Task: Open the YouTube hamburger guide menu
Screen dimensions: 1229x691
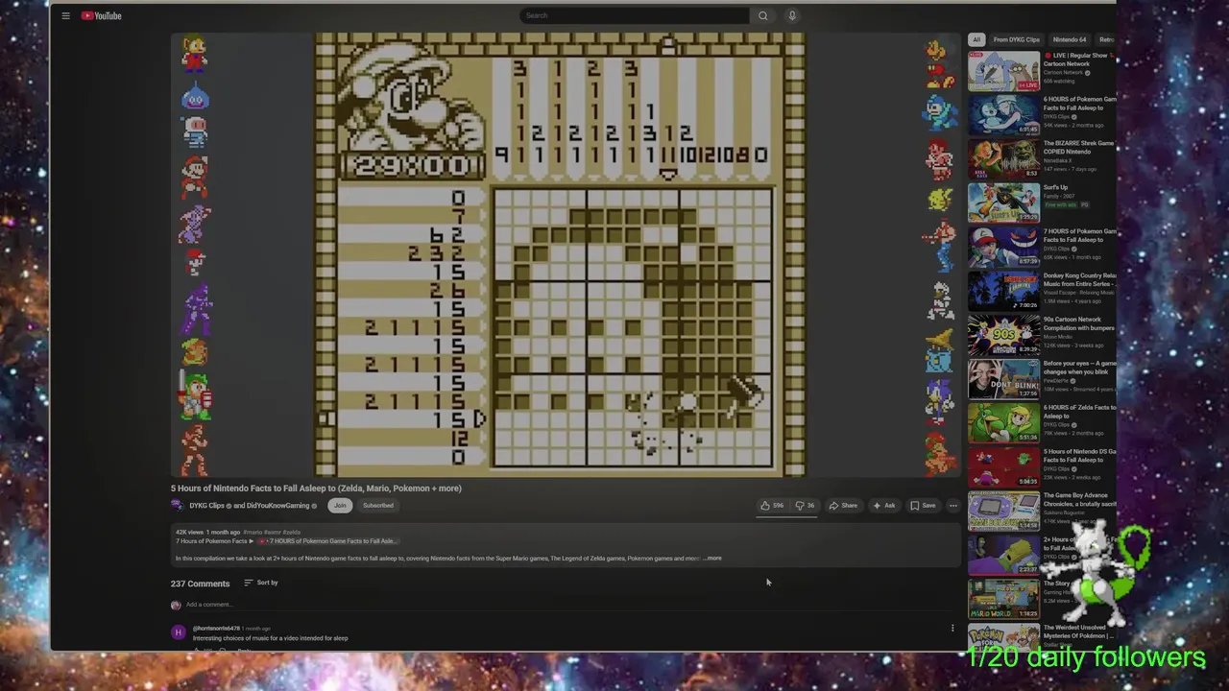Action: pos(65,15)
